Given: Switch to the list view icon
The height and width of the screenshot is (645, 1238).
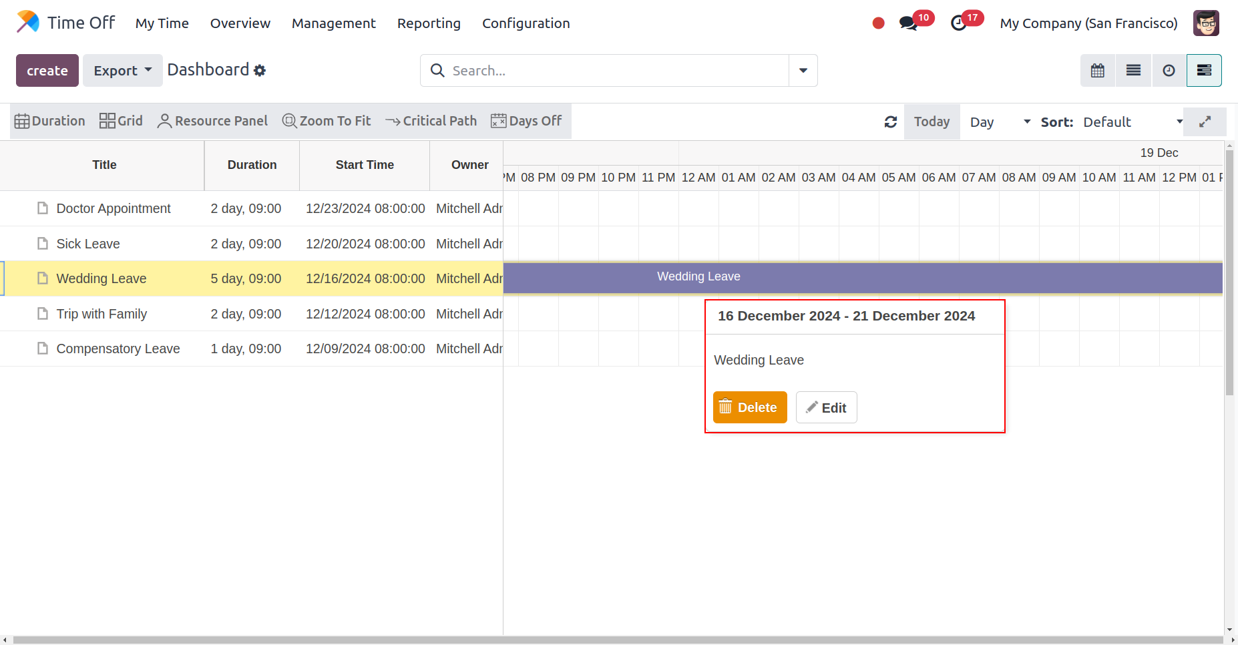Looking at the screenshot, I should pos(1133,71).
